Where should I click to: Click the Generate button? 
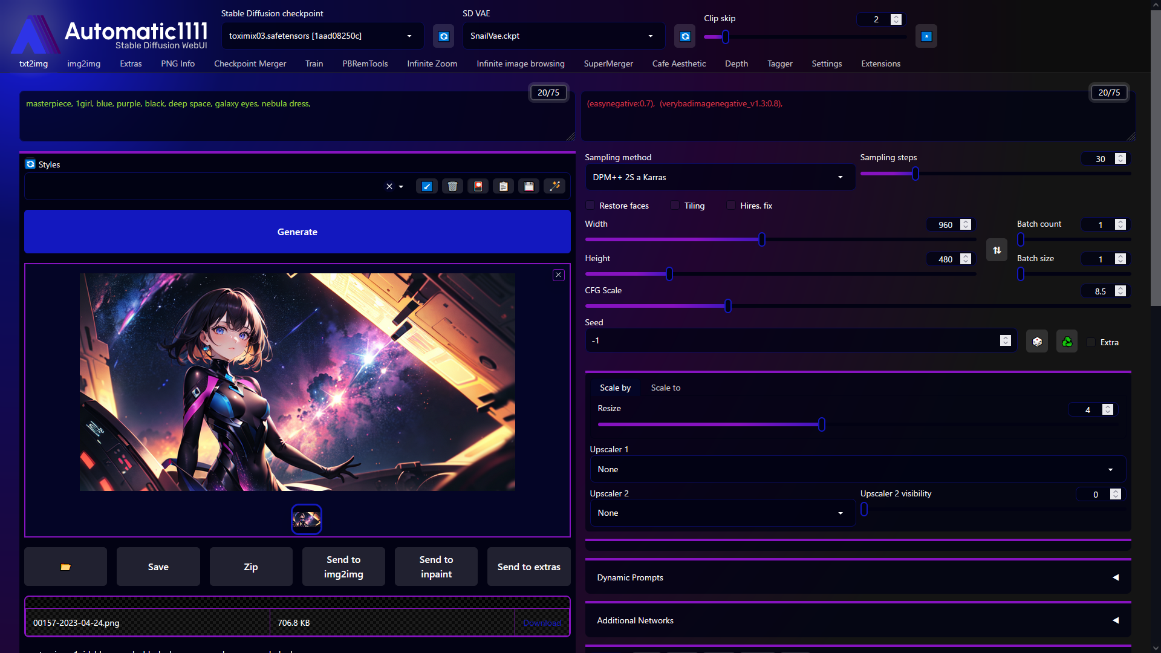point(297,232)
